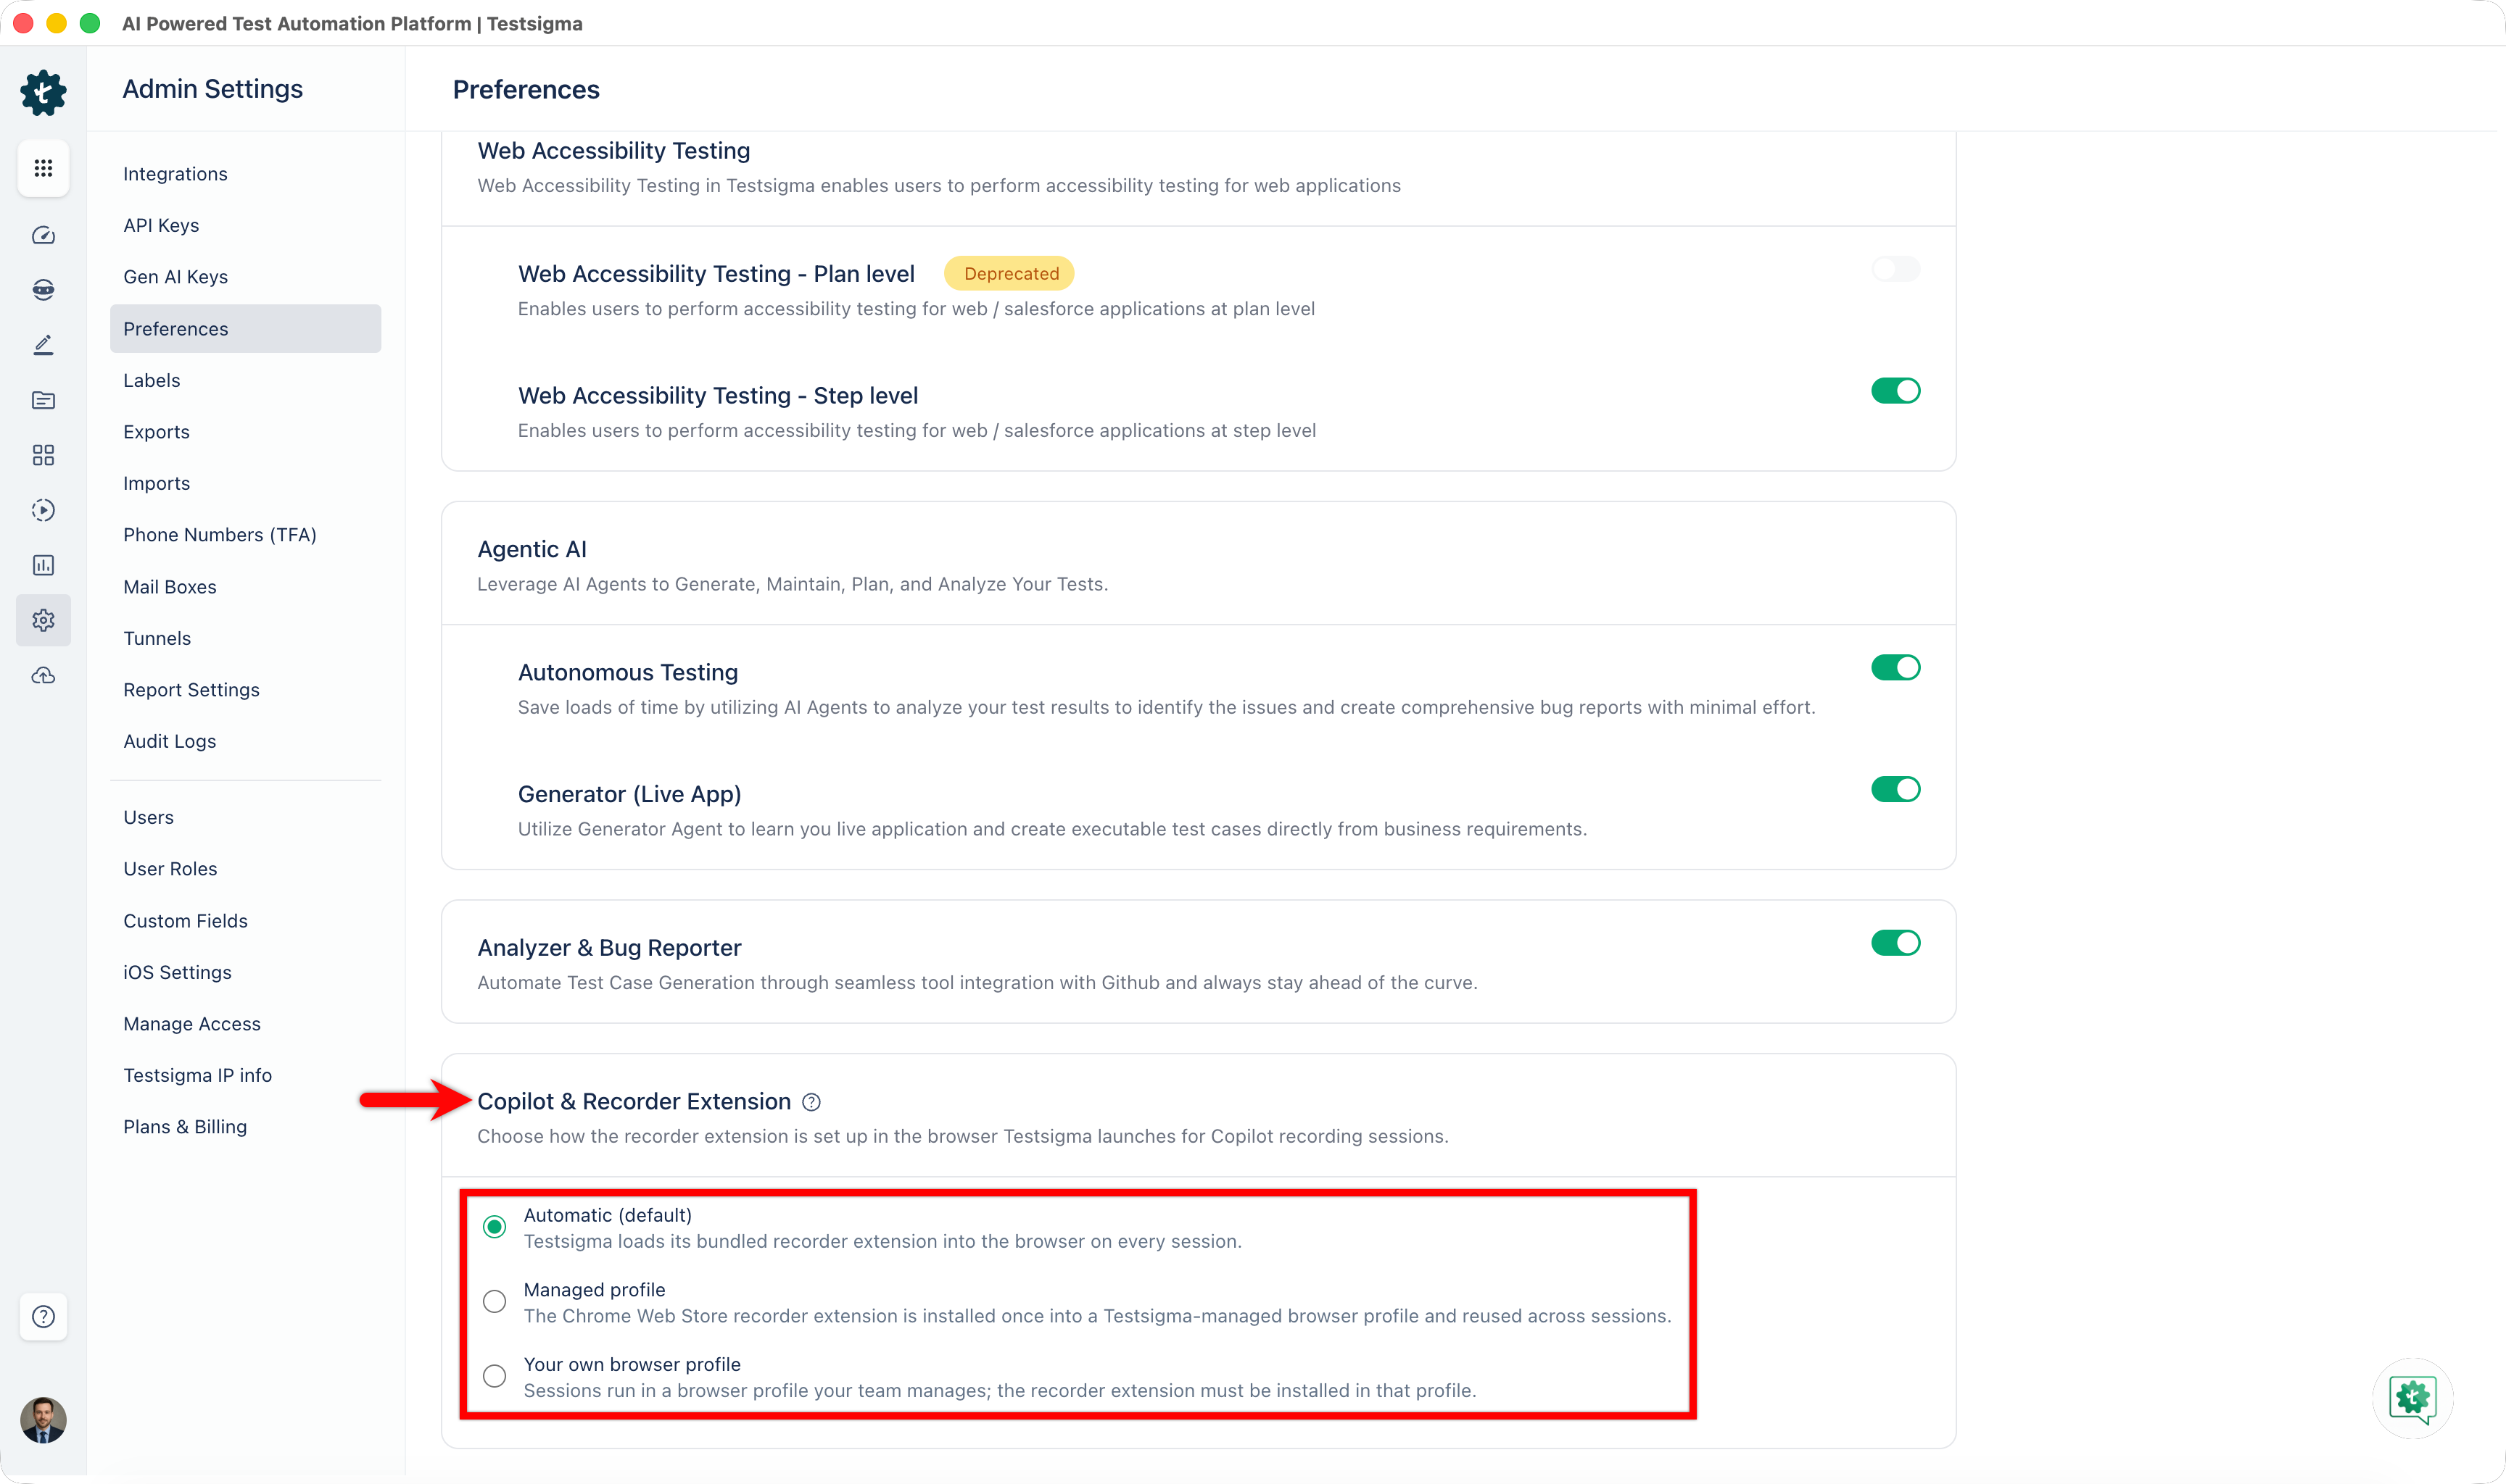Open the pencil edit icon in sidebar

tap(43, 345)
